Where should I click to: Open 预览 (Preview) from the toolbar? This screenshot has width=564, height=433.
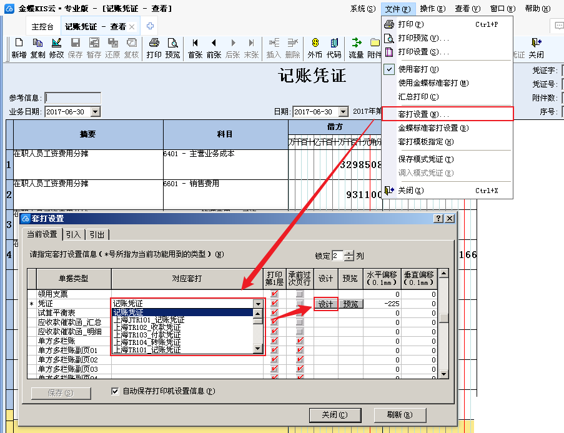172,47
